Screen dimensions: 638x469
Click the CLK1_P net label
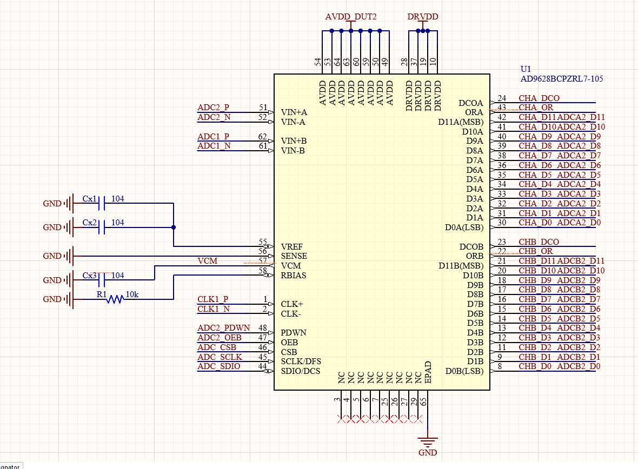point(212,299)
